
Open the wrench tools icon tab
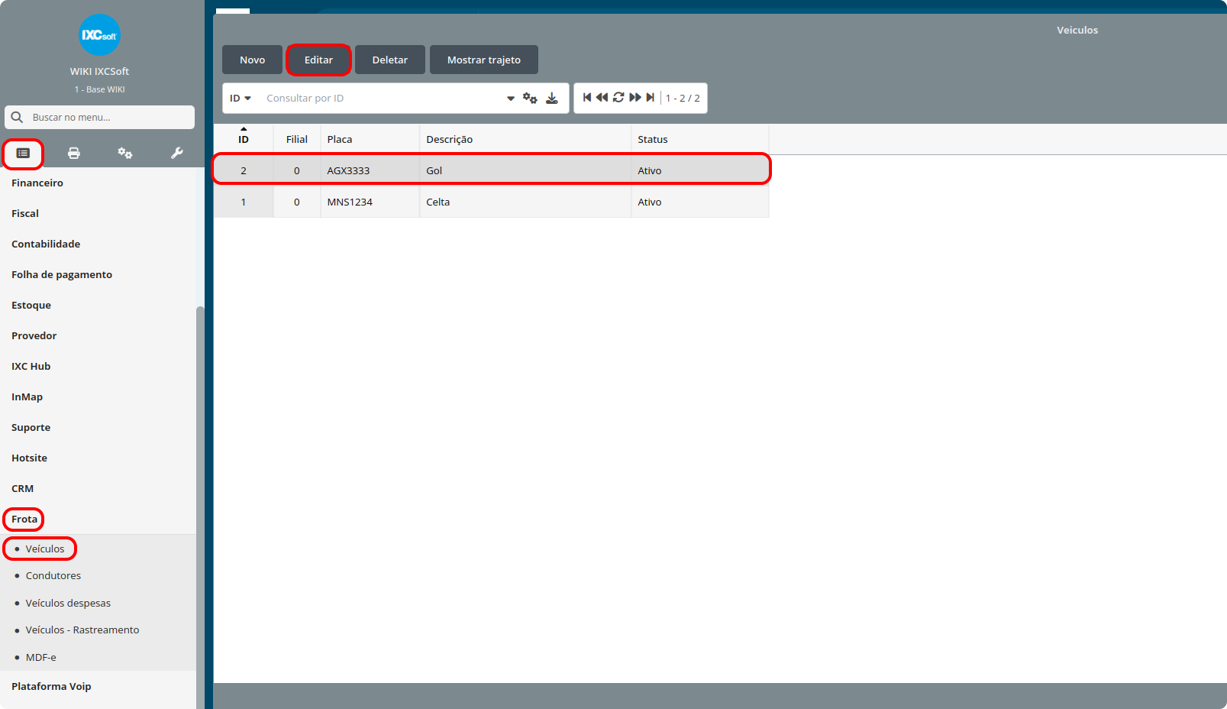177,154
